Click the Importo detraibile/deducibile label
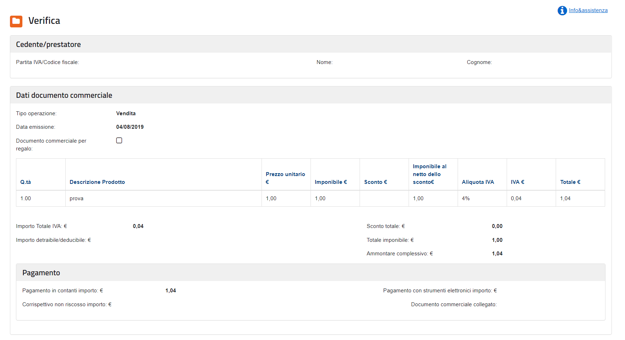 click(53, 240)
